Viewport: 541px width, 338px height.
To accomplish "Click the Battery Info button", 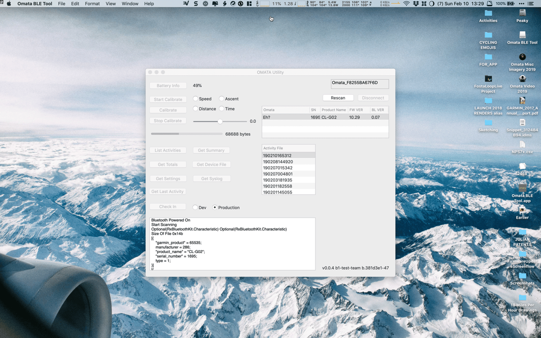I will pyautogui.click(x=168, y=85).
